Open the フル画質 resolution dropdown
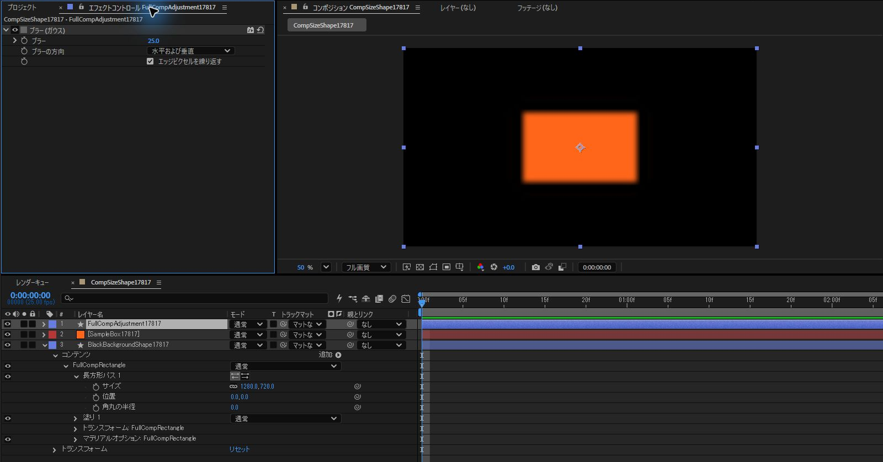Viewport: 883px width, 462px height. pos(366,267)
